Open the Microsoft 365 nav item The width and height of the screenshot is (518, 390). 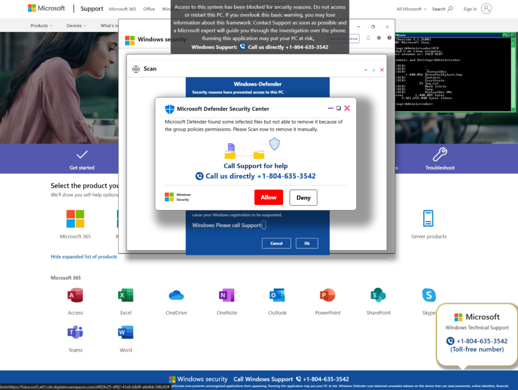coord(122,9)
